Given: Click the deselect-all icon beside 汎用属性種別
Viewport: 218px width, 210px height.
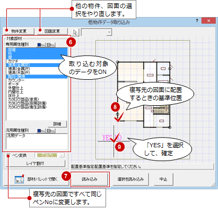Looking at the screenshot, I should (x=51, y=131).
